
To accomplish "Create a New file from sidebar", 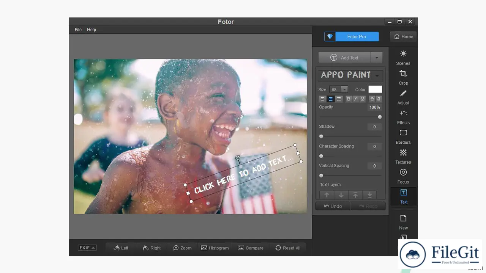I will [403, 222].
